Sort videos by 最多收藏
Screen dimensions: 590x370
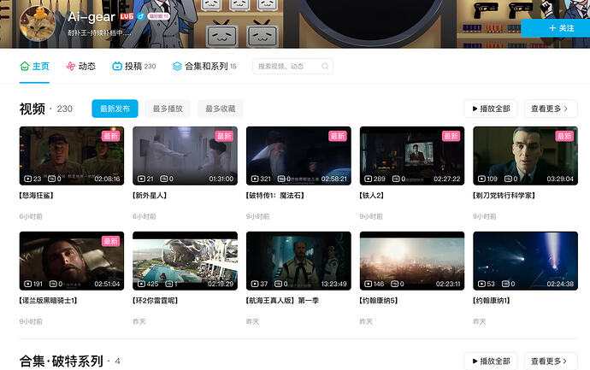[220, 109]
